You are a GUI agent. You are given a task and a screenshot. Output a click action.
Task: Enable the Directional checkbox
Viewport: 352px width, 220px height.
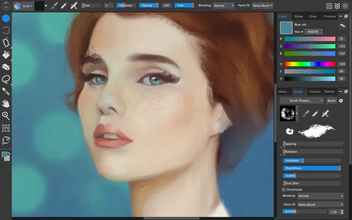(x=284, y=189)
